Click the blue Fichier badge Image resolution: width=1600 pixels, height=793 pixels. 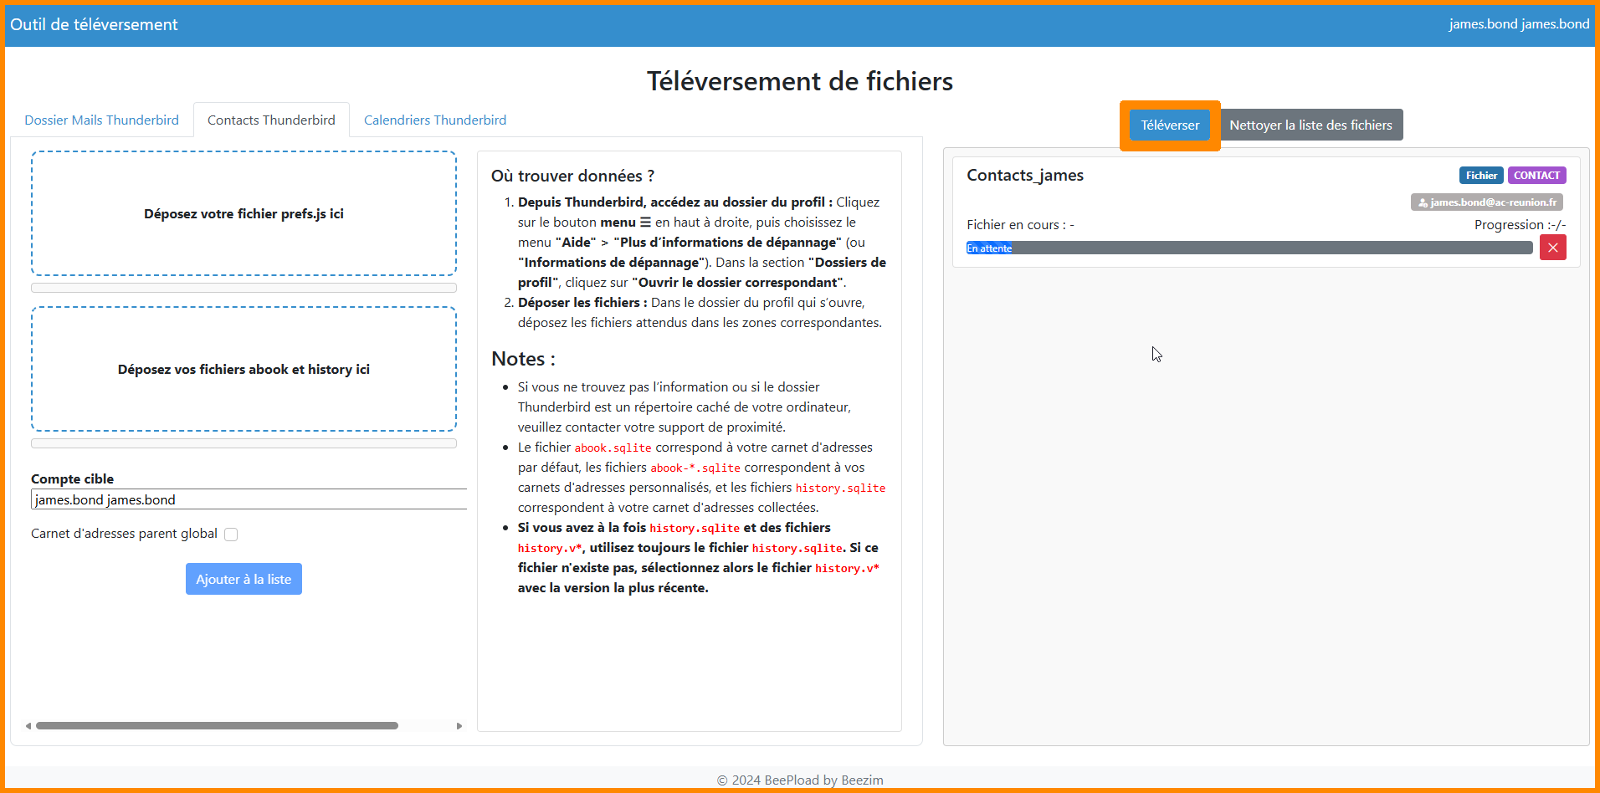[x=1480, y=176]
